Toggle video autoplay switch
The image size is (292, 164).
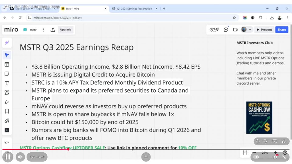click(256, 157)
